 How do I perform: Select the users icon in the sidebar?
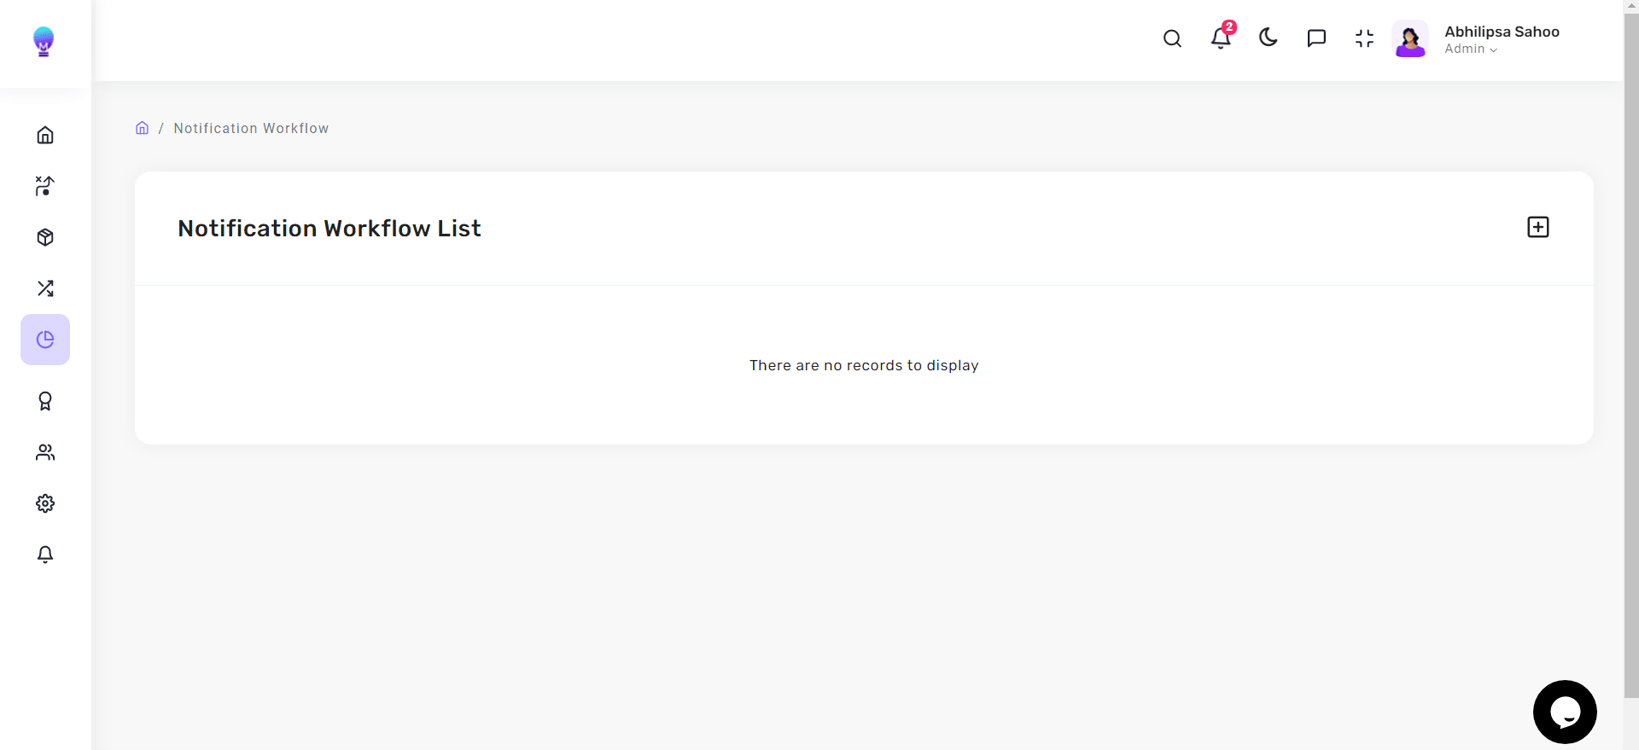coord(44,452)
